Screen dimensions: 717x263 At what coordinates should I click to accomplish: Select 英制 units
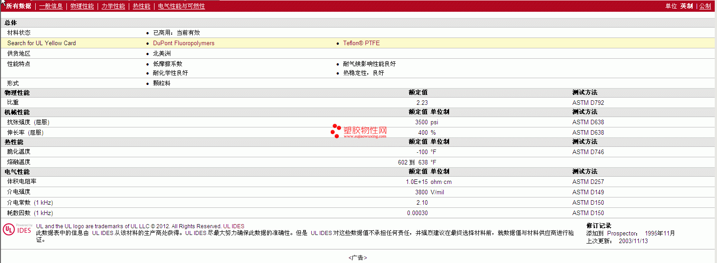(687, 6)
